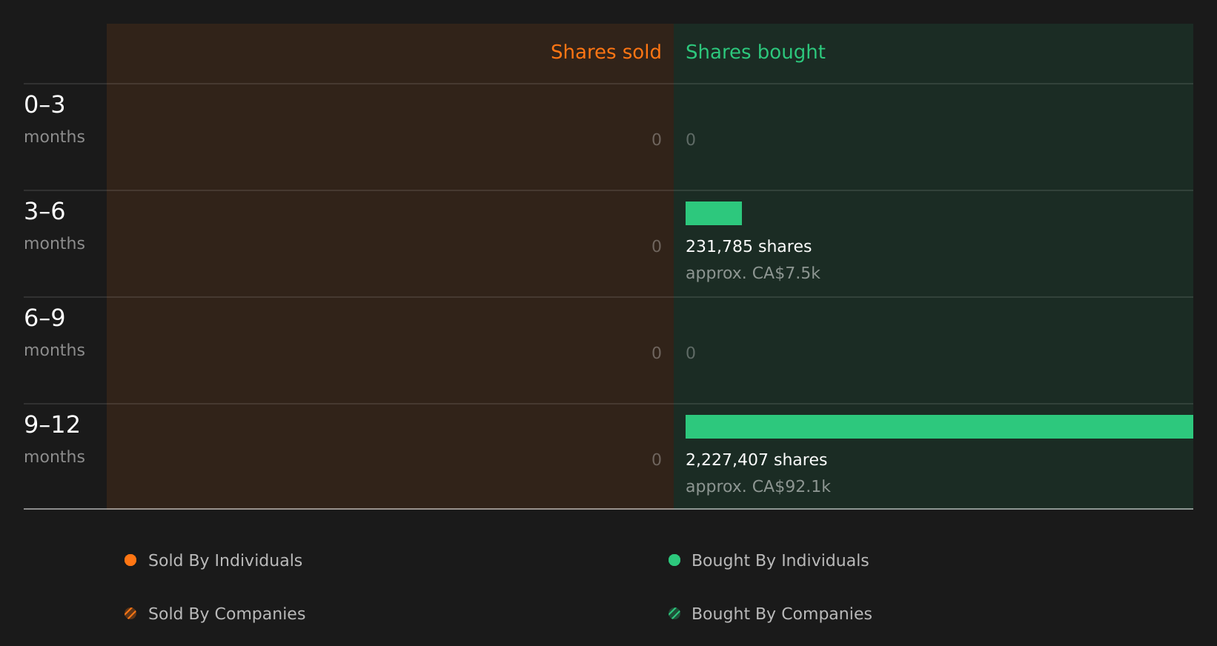1217x646 pixels.
Task: Click the green bar for 3–6 months
Action: (x=714, y=213)
